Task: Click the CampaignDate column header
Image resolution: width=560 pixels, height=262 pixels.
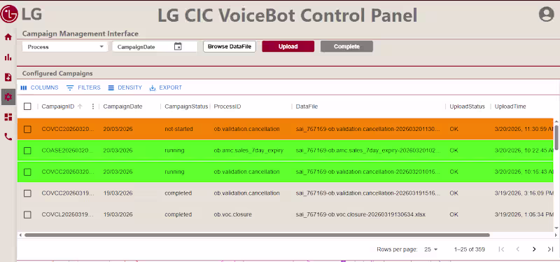Action: coord(123,106)
